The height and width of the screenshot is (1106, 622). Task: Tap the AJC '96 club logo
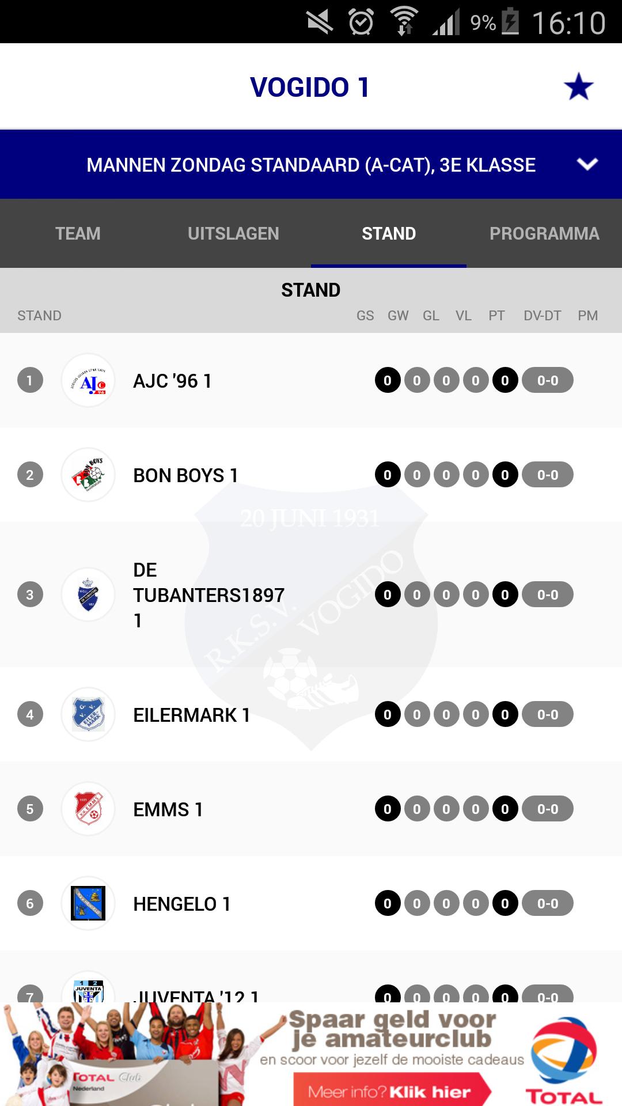[x=88, y=381]
